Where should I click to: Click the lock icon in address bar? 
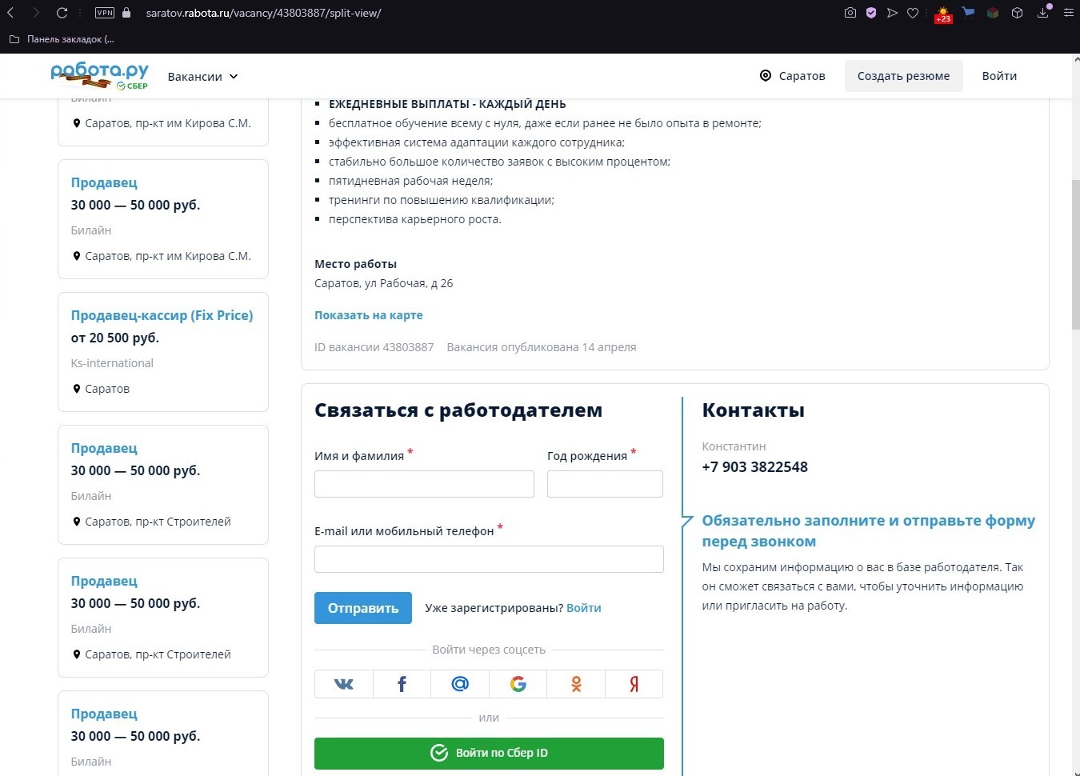coord(126,13)
